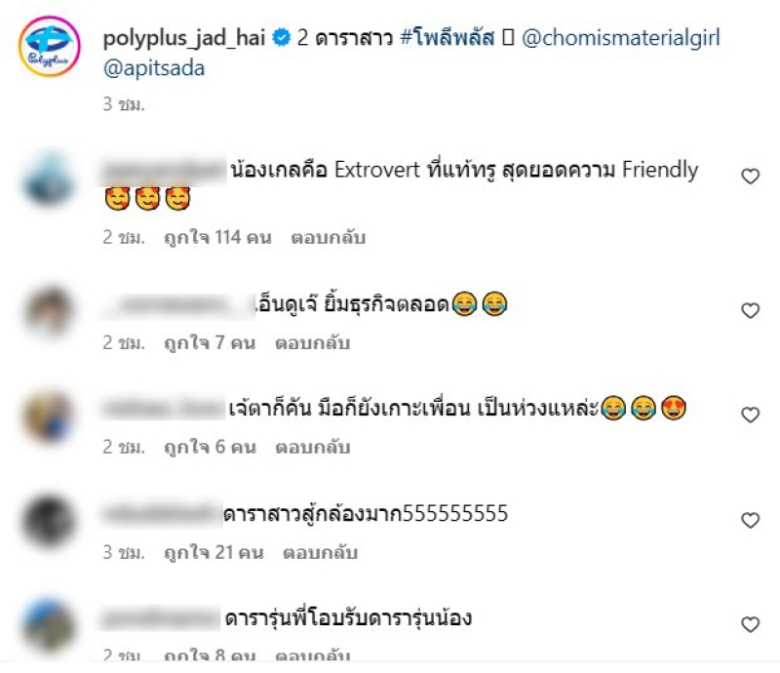Open first commenter's blurred avatar
The height and width of the screenshot is (673, 780).
click(50, 180)
